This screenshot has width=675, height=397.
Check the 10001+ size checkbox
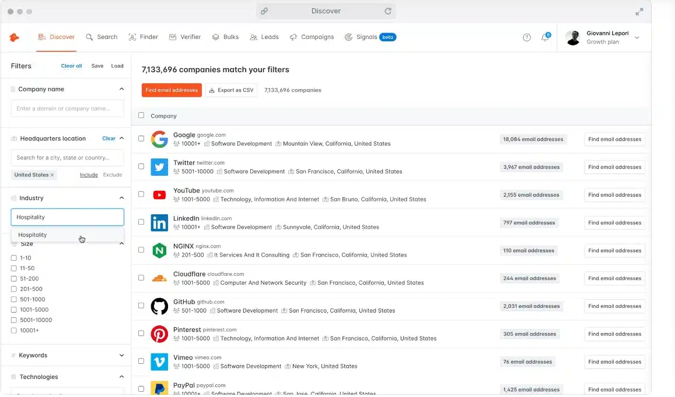pyautogui.click(x=13, y=330)
